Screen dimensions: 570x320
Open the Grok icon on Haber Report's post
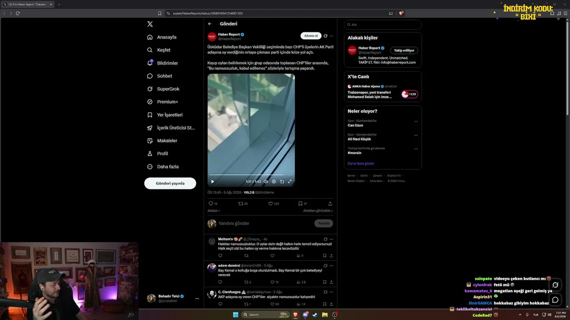(326, 36)
